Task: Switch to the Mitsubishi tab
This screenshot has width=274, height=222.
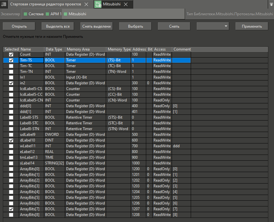Action: (112, 4)
